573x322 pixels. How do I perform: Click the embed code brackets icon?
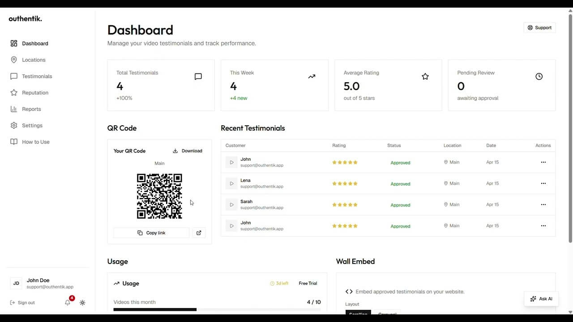point(349,292)
